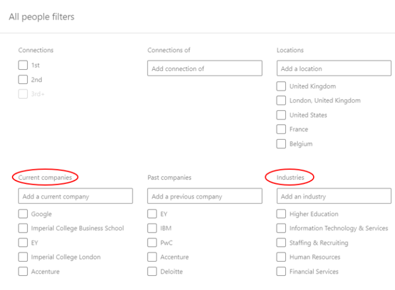This screenshot has width=395, height=290.
Task: Enable the United States location filter
Action: [x=281, y=115]
